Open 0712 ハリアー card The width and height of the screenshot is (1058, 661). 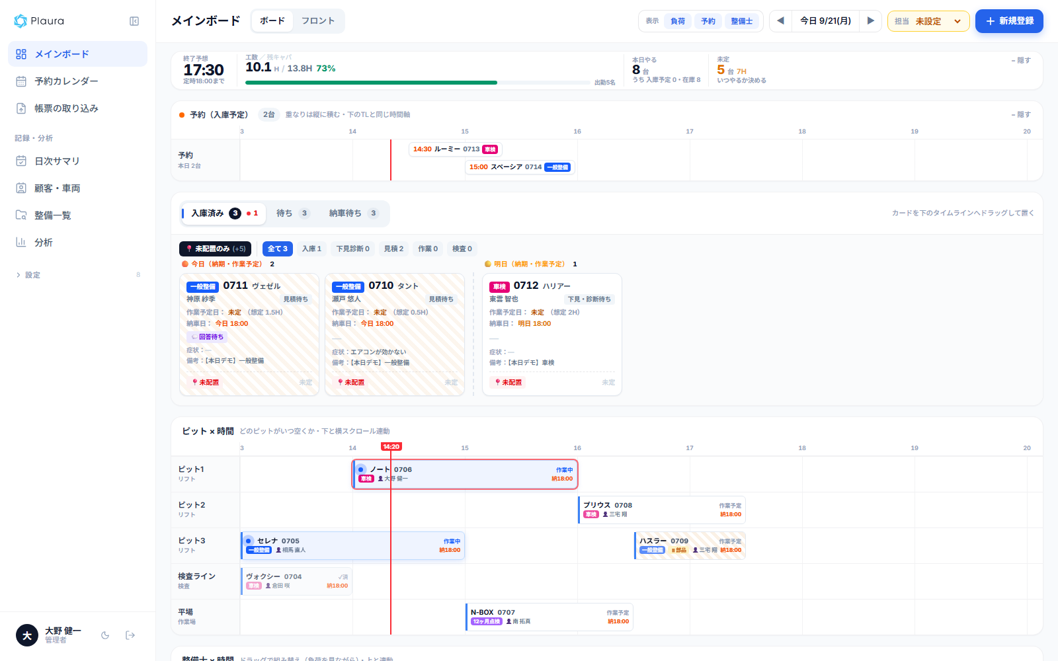552,334
